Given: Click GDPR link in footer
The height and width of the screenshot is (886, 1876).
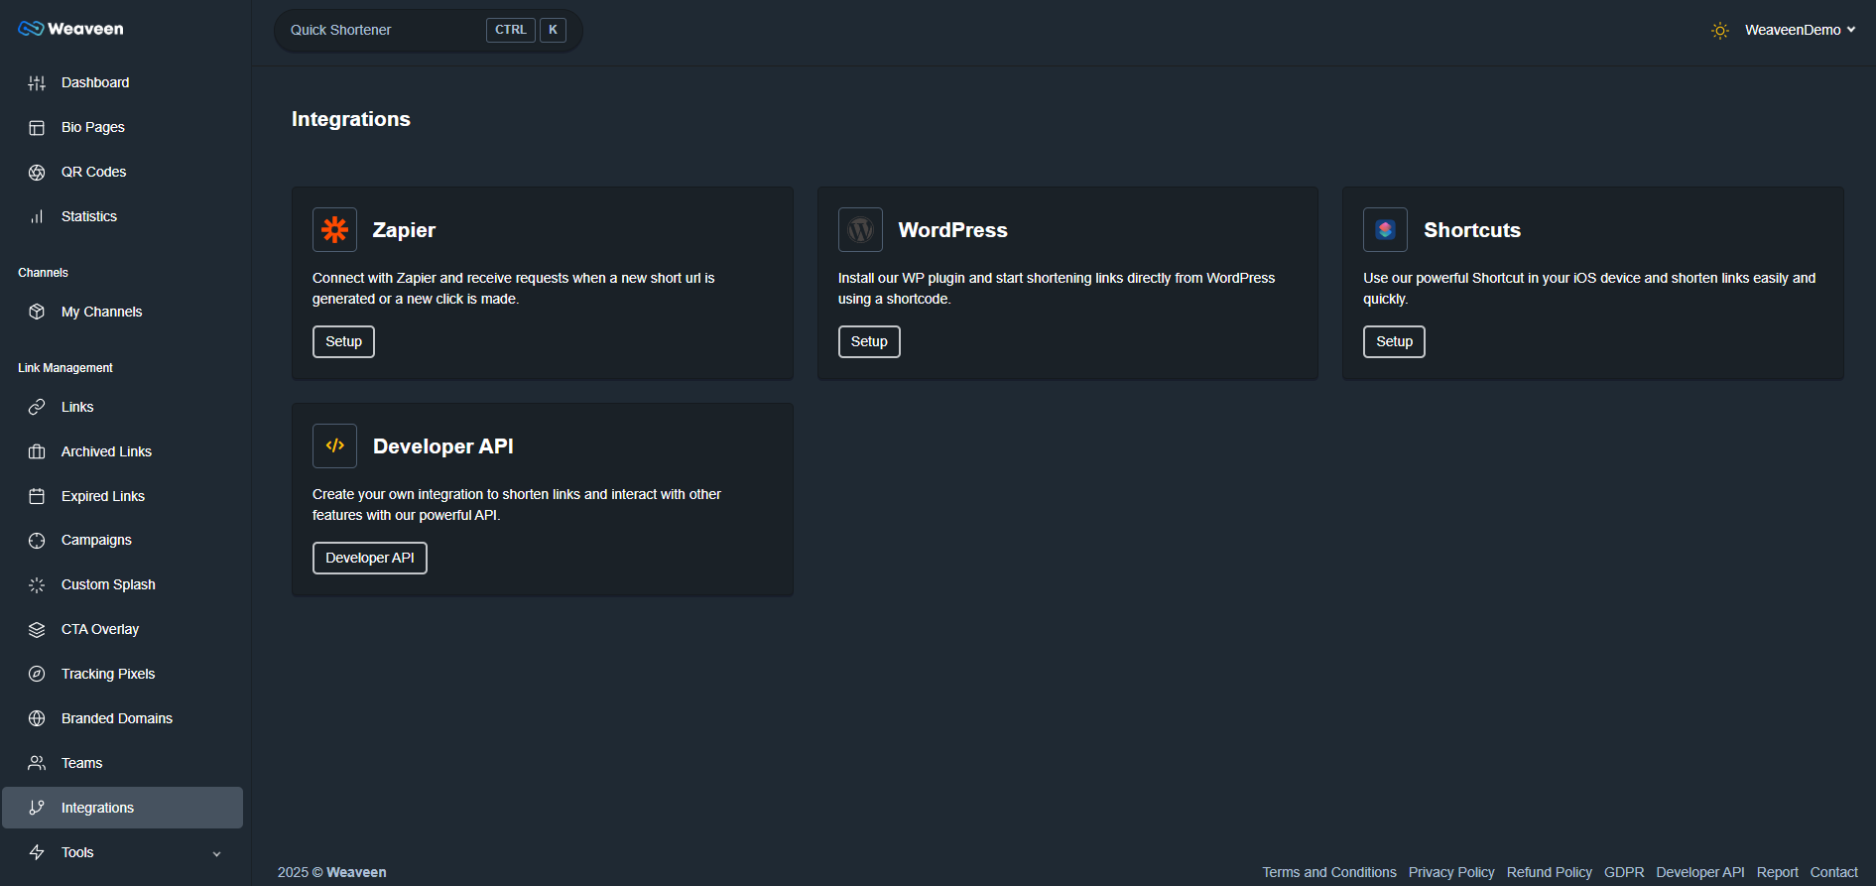Looking at the screenshot, I should (1623, 872).
